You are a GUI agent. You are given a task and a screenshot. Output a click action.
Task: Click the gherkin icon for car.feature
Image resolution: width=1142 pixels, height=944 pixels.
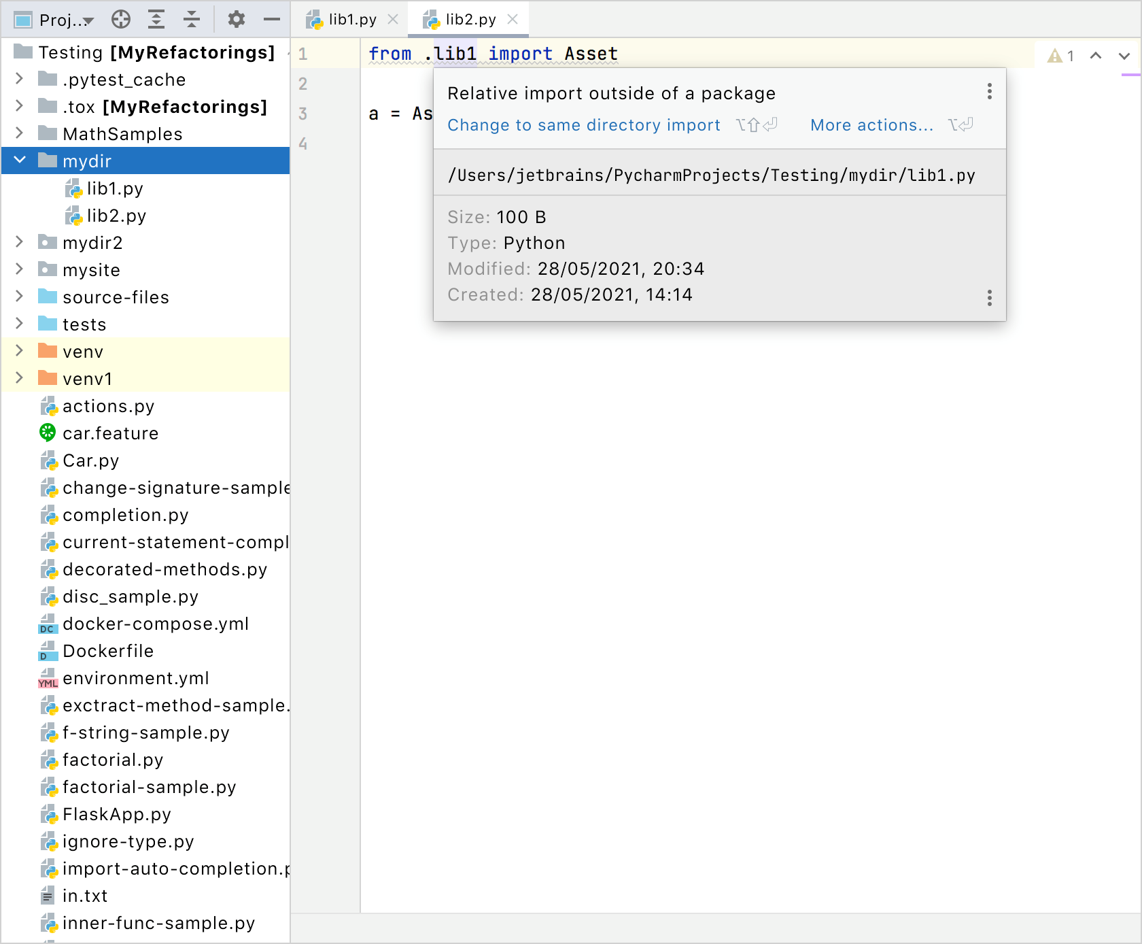(x=47, y=433)
